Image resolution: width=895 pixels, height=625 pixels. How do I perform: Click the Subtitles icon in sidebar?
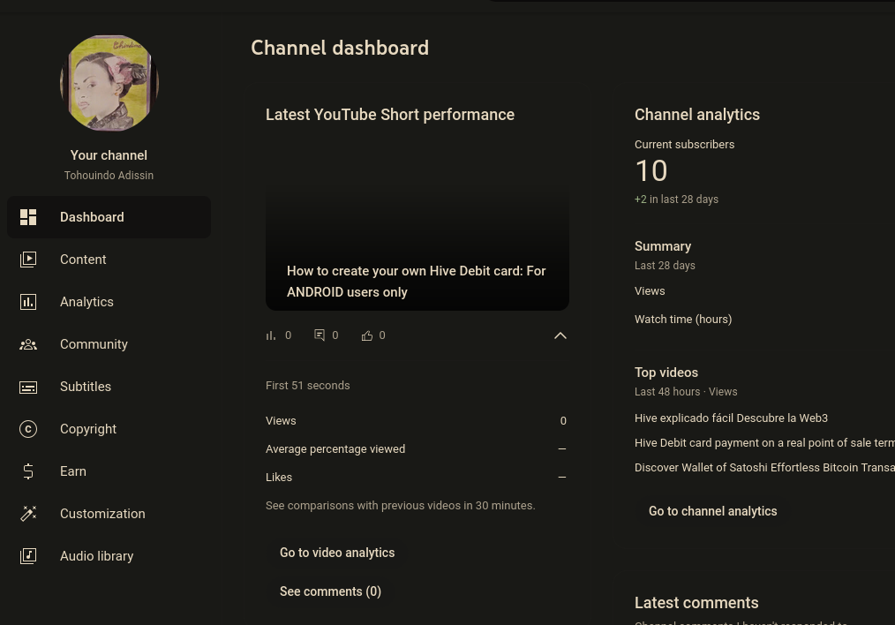pos(28,387)
